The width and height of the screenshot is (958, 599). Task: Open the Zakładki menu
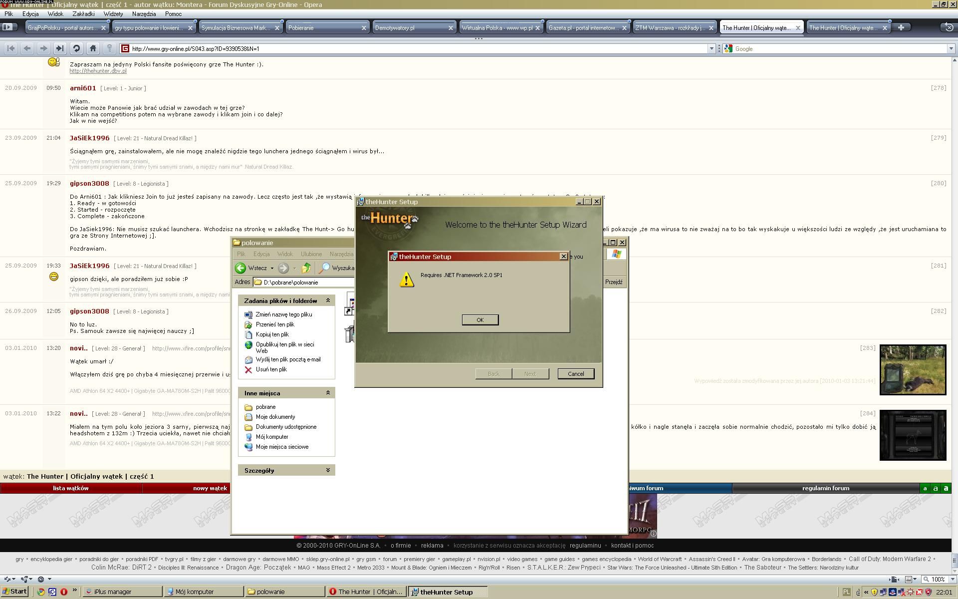tap(83, 14)
